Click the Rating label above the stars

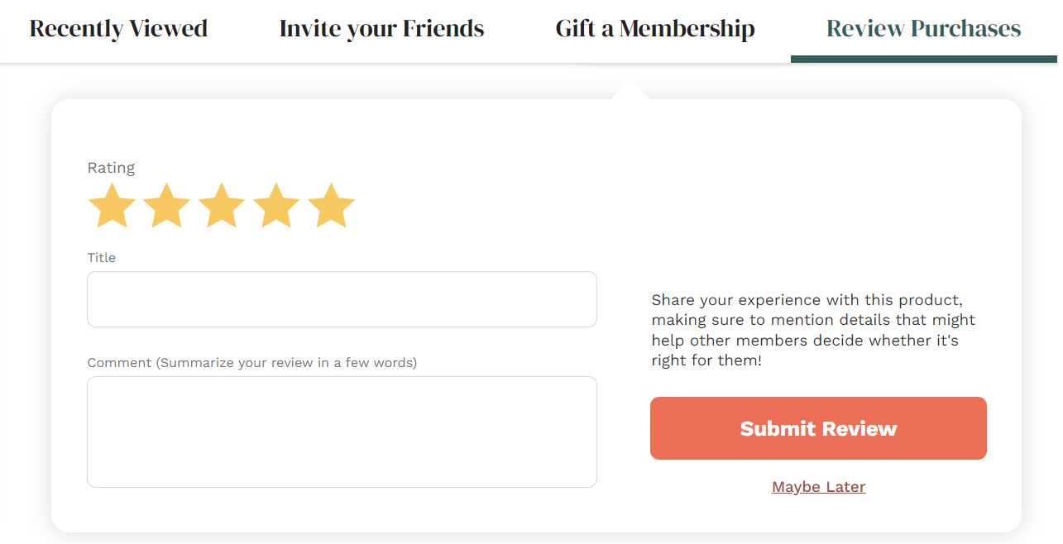[x=112, y=167]
